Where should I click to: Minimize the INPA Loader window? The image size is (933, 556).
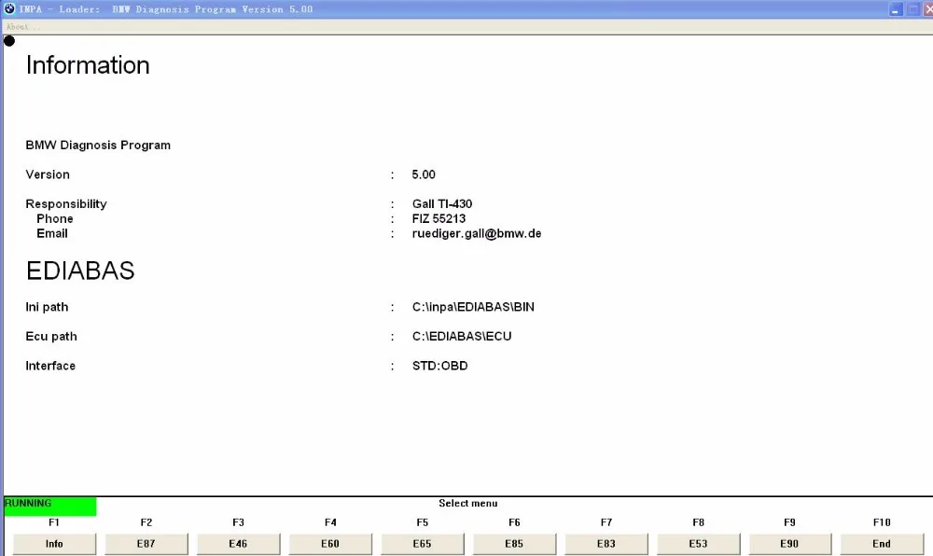[895, 9]
